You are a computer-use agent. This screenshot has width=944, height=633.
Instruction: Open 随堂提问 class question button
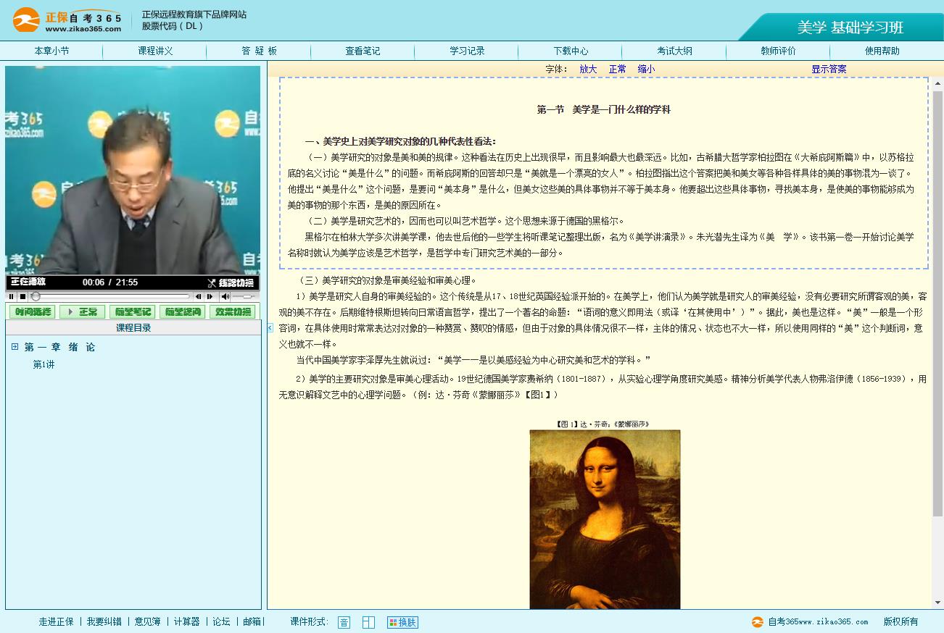coord(182,312)
